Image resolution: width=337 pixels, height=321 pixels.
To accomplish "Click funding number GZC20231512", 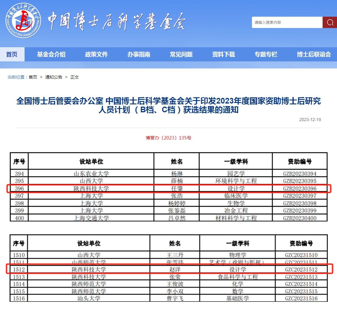I will pos(301,270).
